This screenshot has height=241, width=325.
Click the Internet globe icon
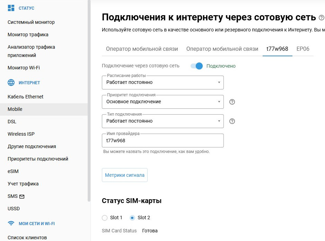pyautogui.click(x=11, y=83)
